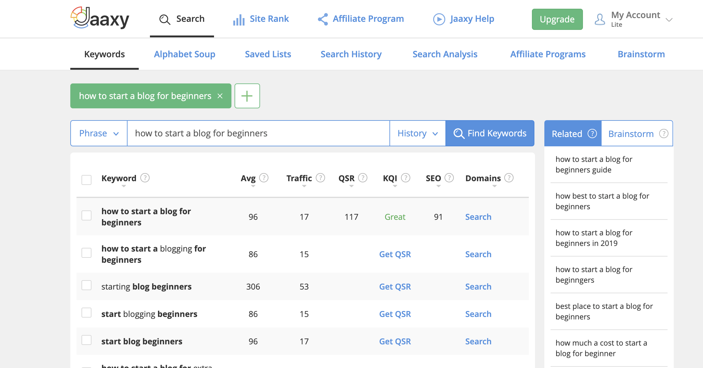703x368 pixels.
Task: Open the Affiliate Program page
Action: pos(361,19)
